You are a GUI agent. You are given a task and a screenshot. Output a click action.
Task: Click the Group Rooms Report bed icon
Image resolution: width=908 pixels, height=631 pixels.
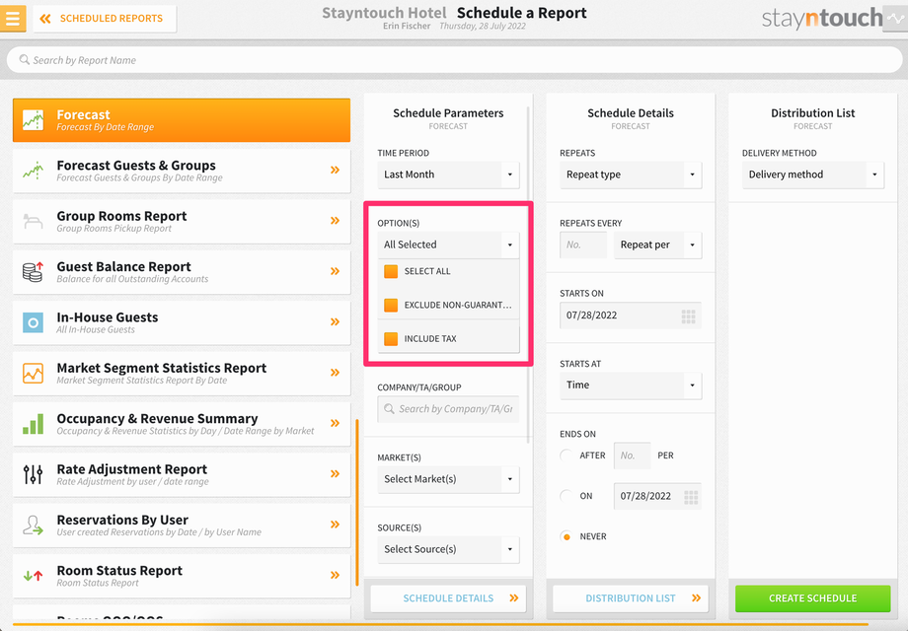(33, 221)
